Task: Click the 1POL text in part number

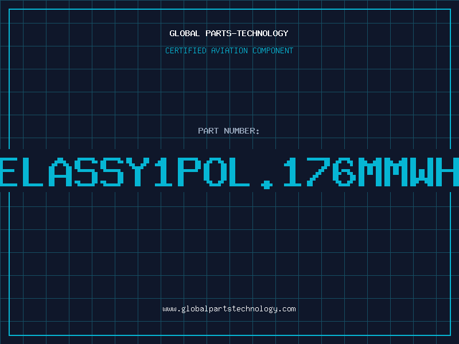Action: coord(202,172)
